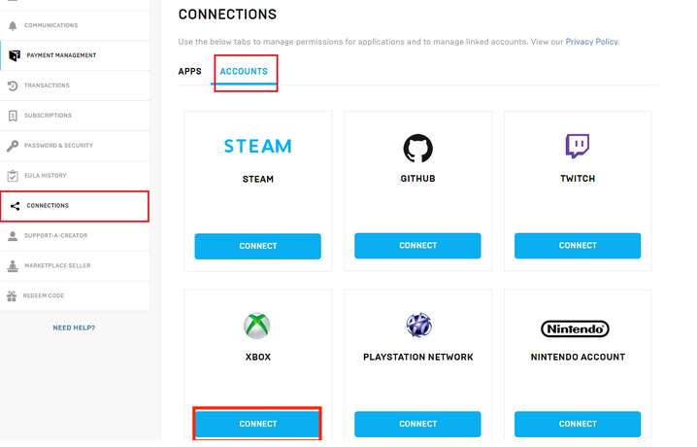Open Subscriptions section
The width and height of the screenshot is (697, 447).
coord(75,116)
